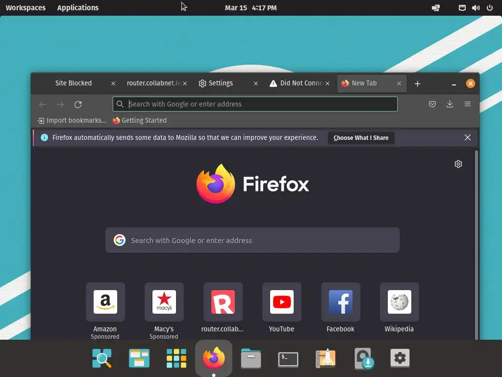Open Files manager from dock
This screenshot has width=502, height=377.
251,358
